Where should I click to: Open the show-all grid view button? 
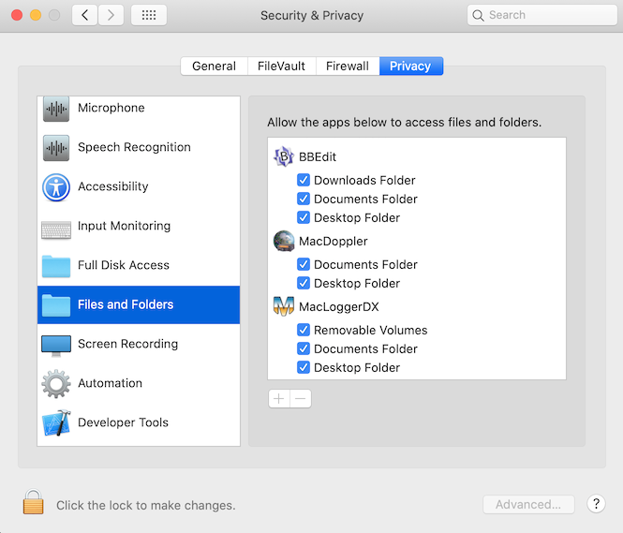coord(149,15)
